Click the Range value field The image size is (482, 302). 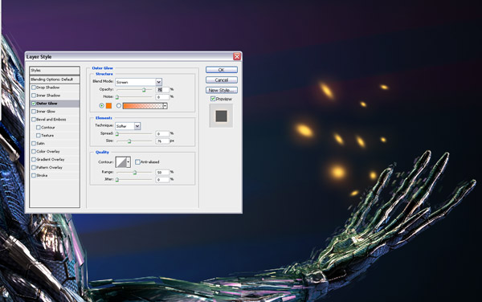tap(162, 173)
